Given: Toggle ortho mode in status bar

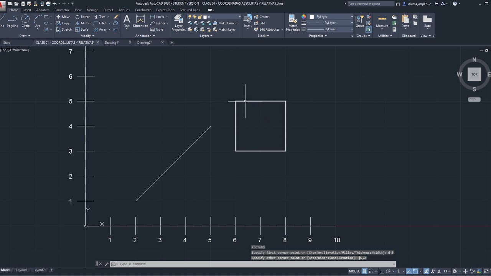Looking at the screenshot, I should point(382,271).
